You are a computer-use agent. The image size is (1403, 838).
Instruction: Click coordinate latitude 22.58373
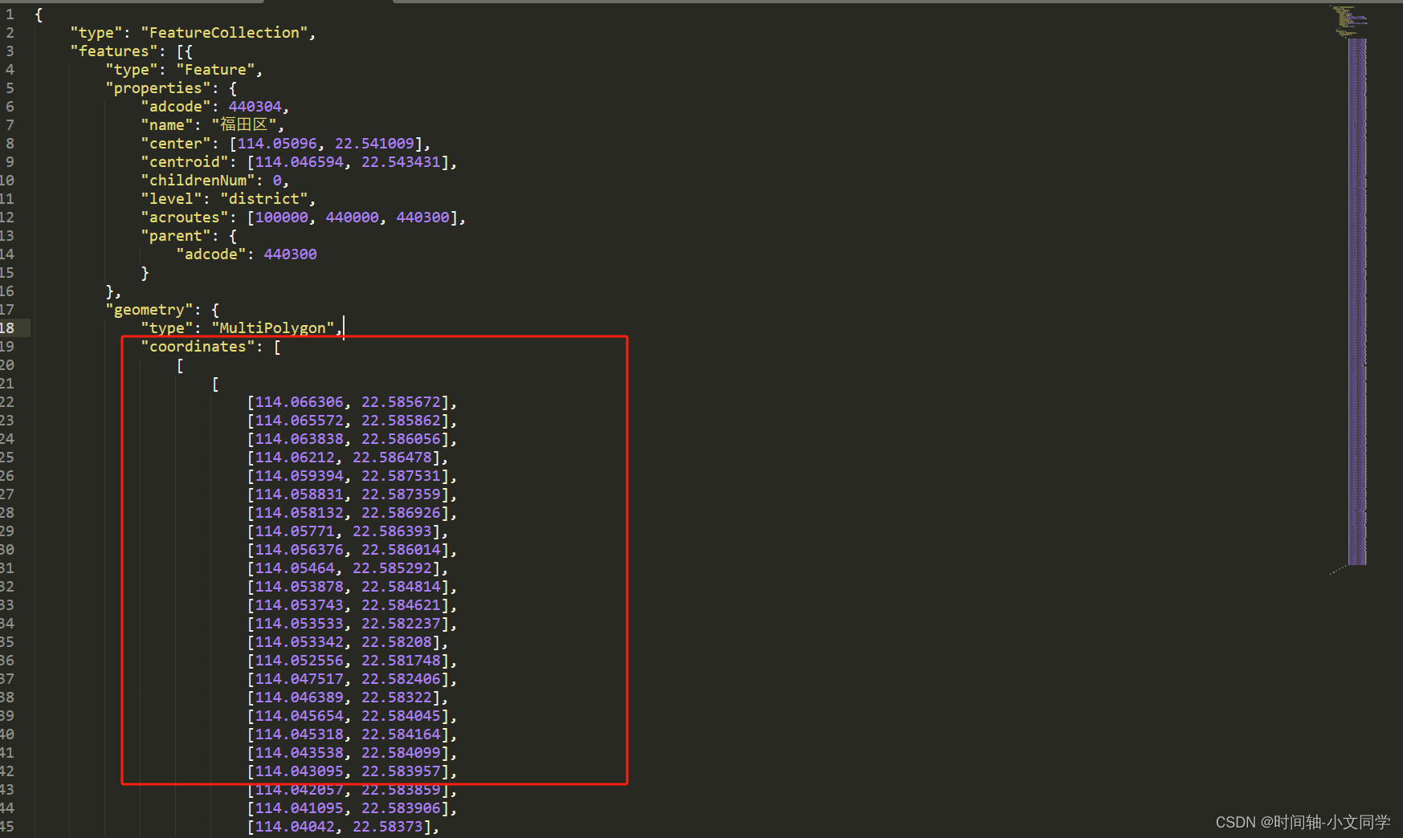tap(388, 827)
